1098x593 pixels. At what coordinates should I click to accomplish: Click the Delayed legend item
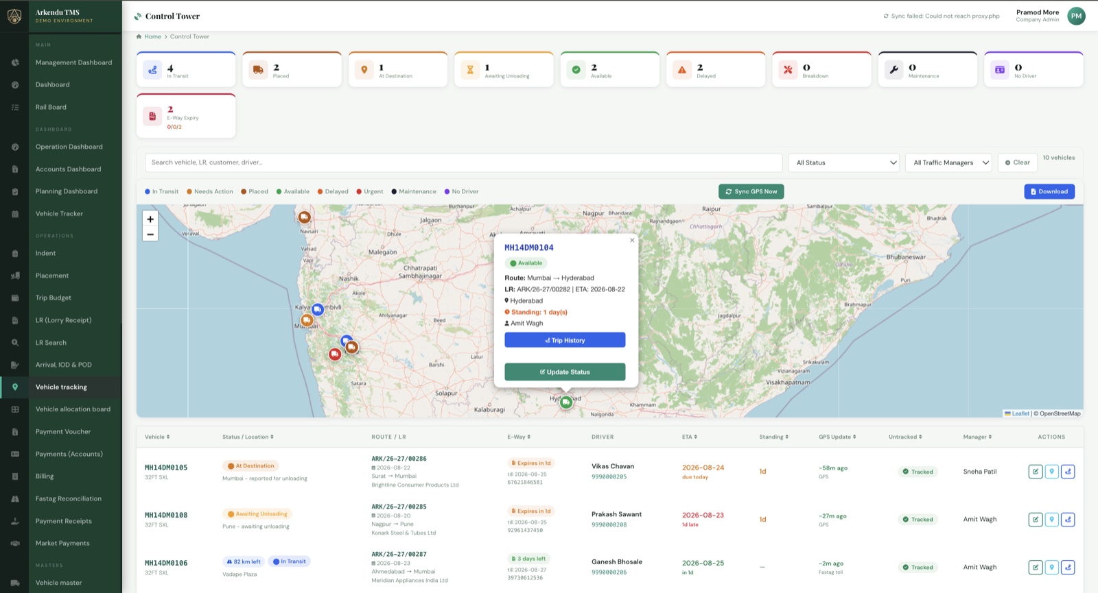[333, 191]
